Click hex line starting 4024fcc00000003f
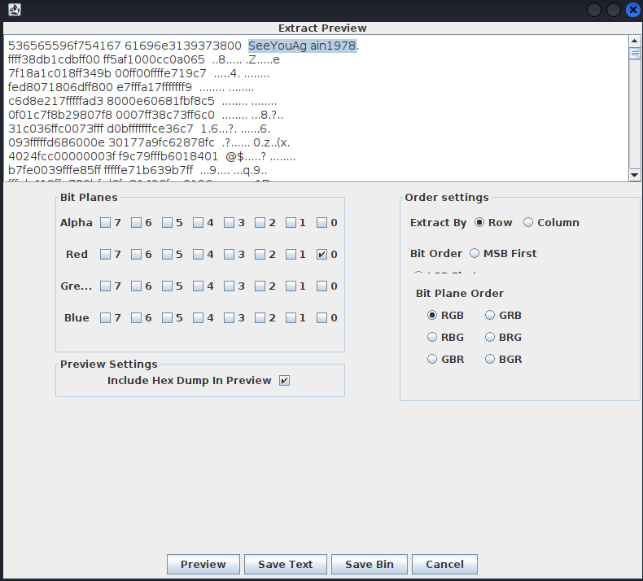643x581 pixels. point(151,156)
